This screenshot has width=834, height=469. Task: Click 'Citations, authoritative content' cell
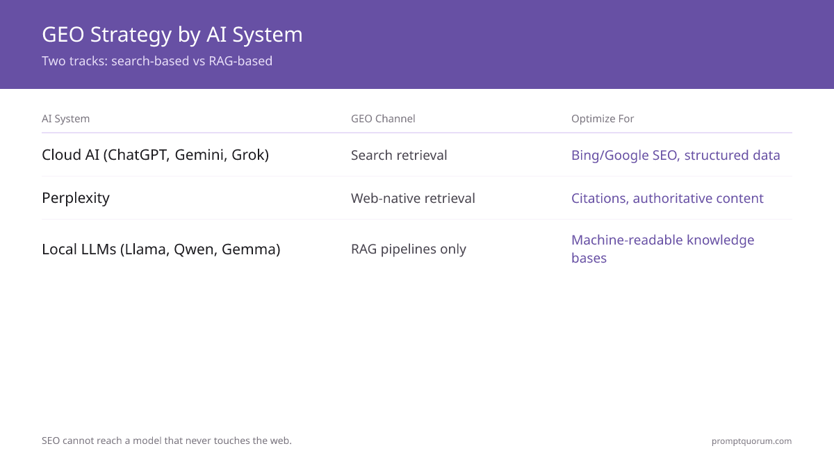click(667, 198)
